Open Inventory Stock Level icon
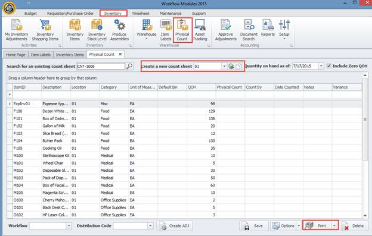 [97, 30]
